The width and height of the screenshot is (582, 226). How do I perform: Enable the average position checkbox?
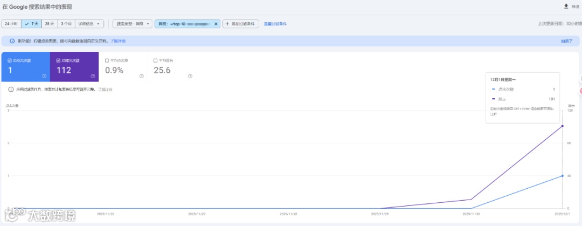[156, 60]
